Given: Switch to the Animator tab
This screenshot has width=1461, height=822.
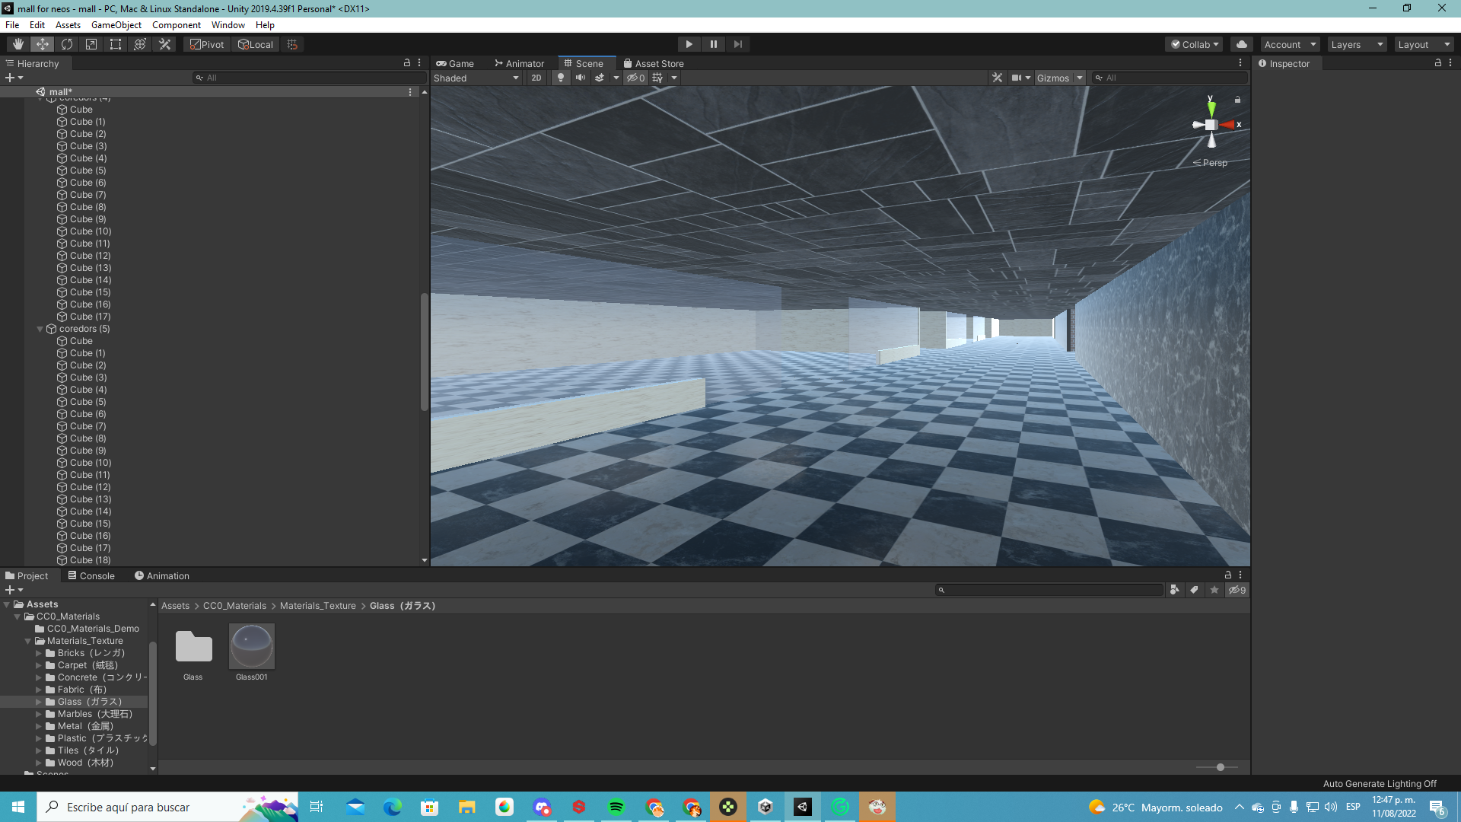Looking at the screenshot, I should point(520,64).
